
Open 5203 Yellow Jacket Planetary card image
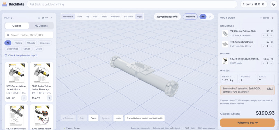tap(42, 73)
